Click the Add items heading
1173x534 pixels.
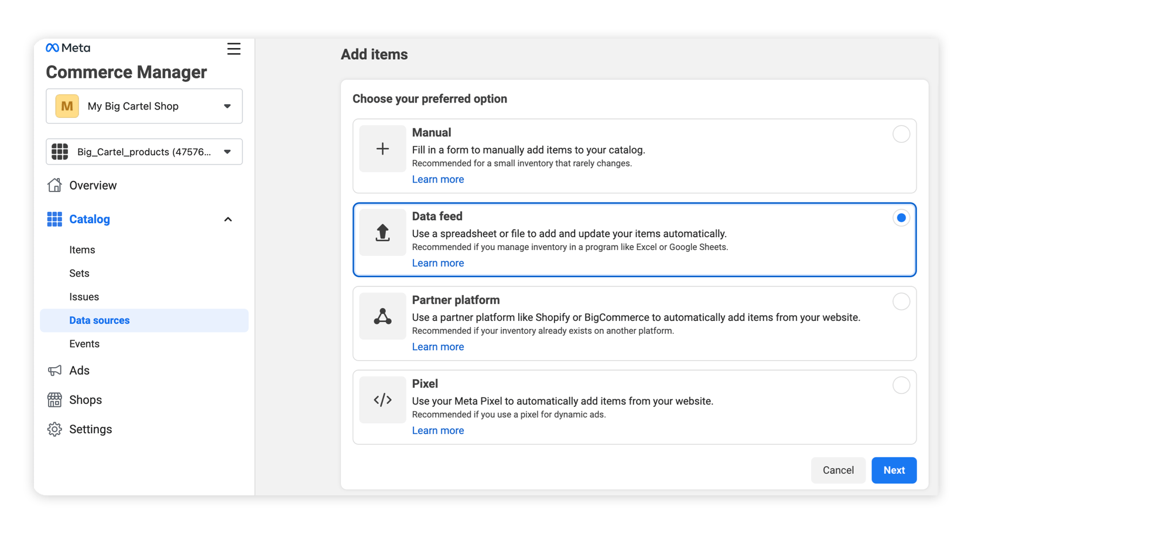point(374,54)
